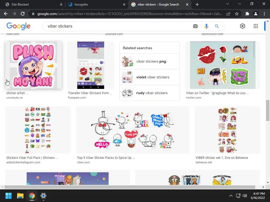The height and width of the screenshot is (202, 270).
Task: Open the VIBER sticker set 1 Zoe image
Action: click(x=228, y=130)
